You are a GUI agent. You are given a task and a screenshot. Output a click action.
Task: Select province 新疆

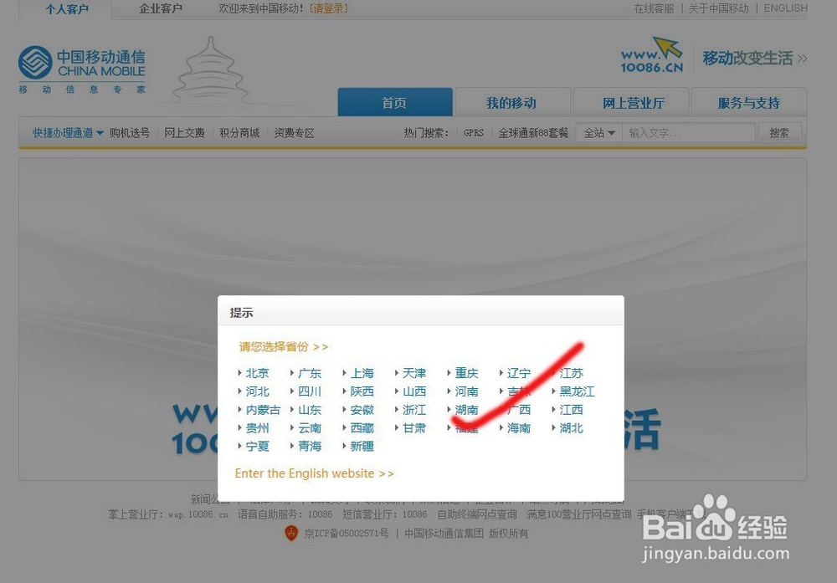click(362, 446)
